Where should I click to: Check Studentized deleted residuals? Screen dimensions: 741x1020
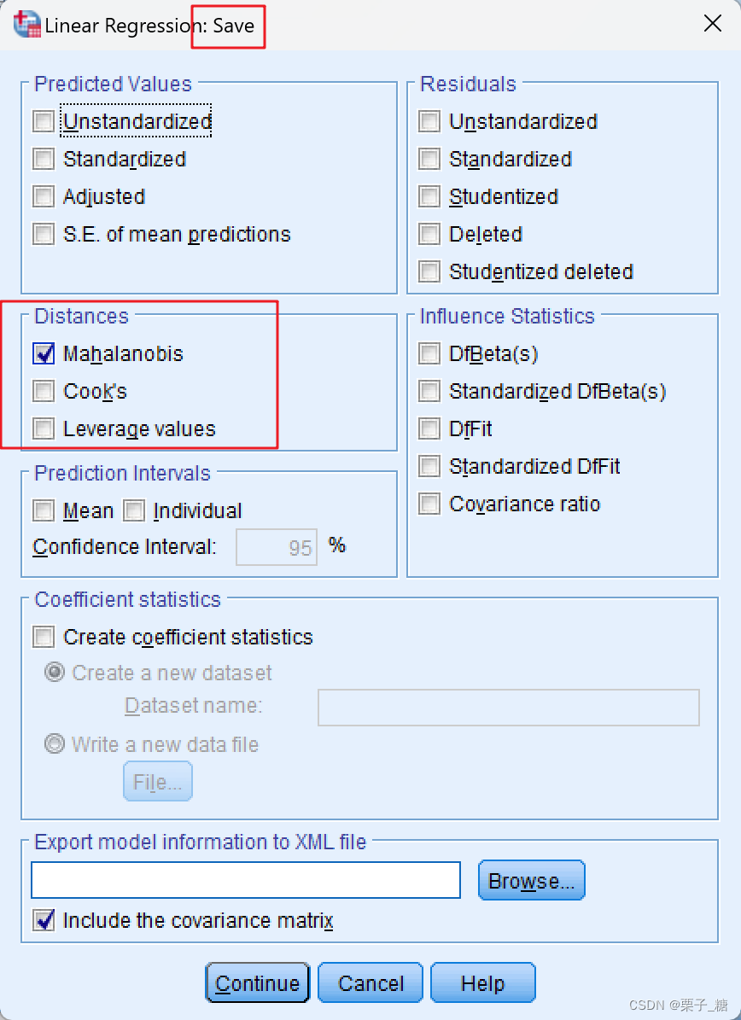(429, 271)
